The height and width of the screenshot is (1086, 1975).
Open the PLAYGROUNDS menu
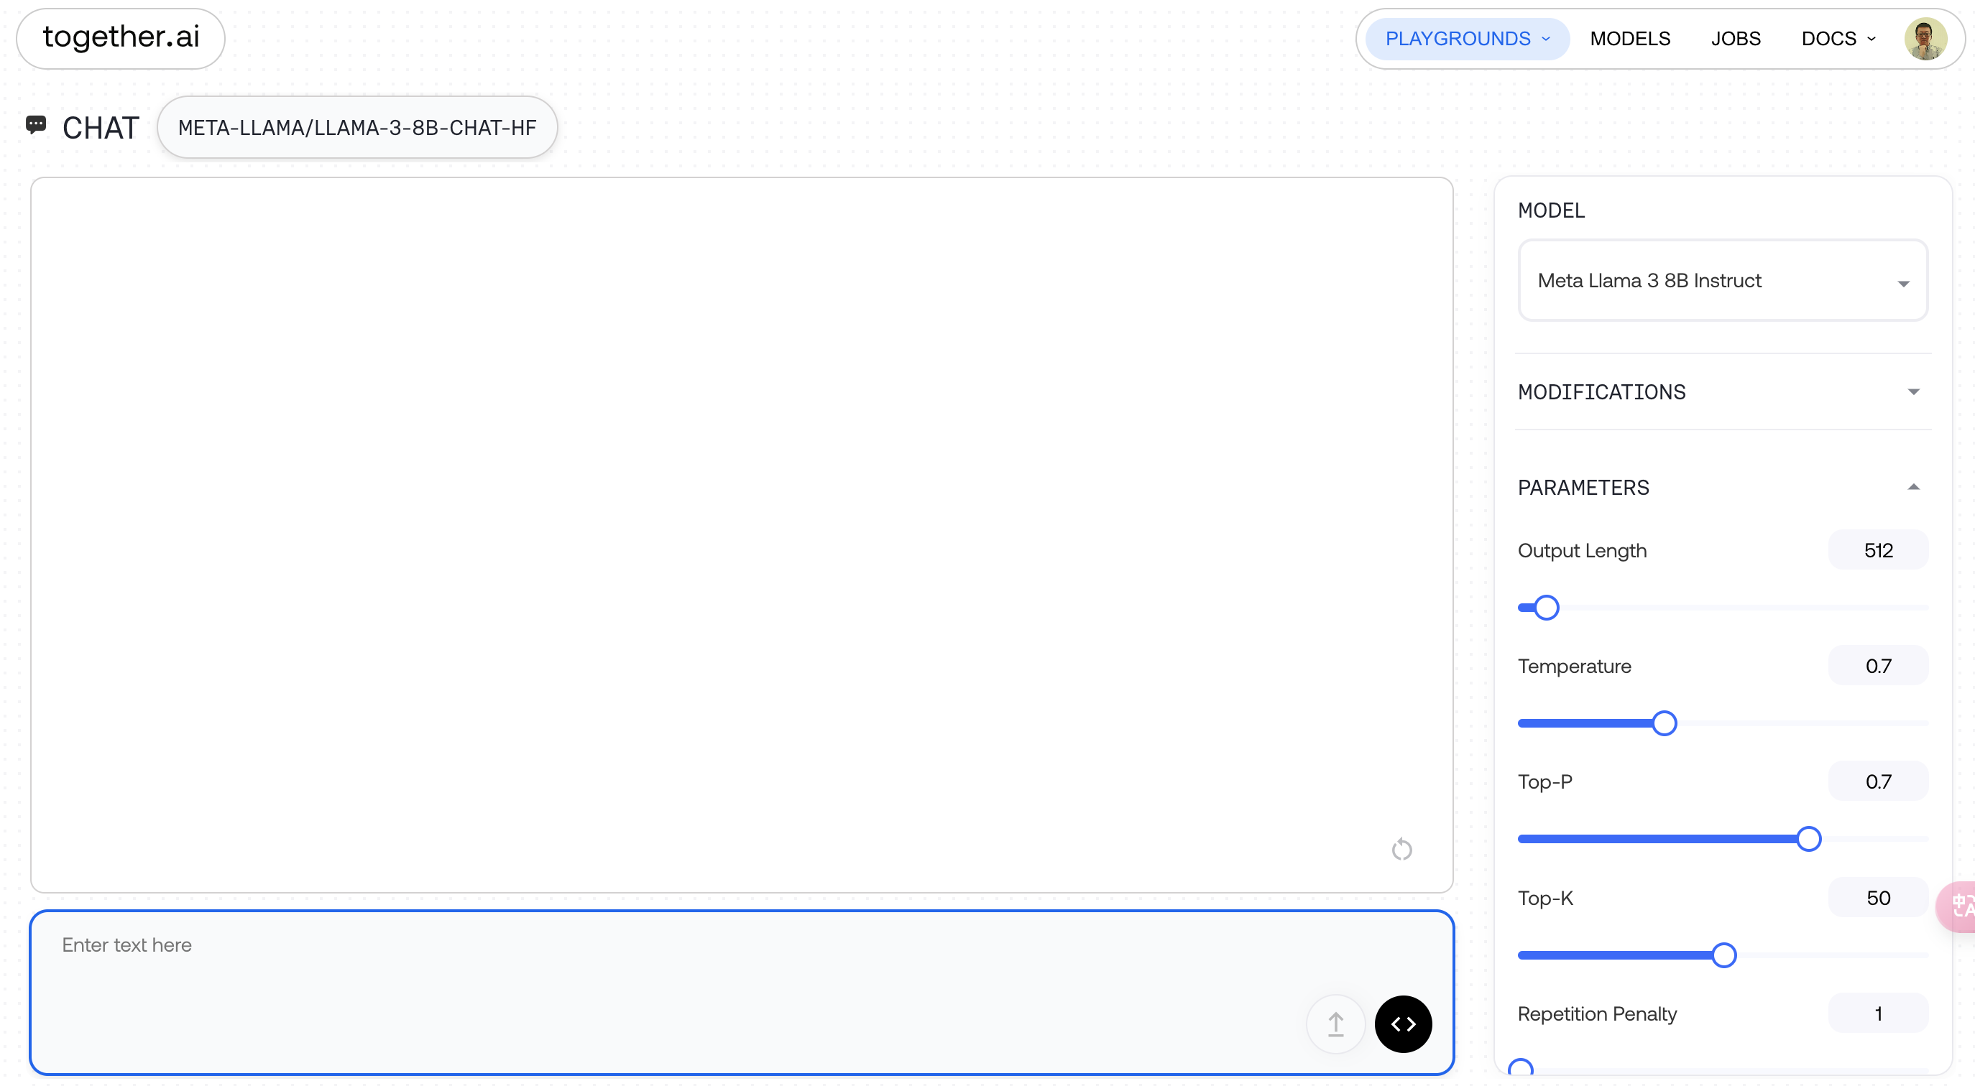click(1466, 38)
